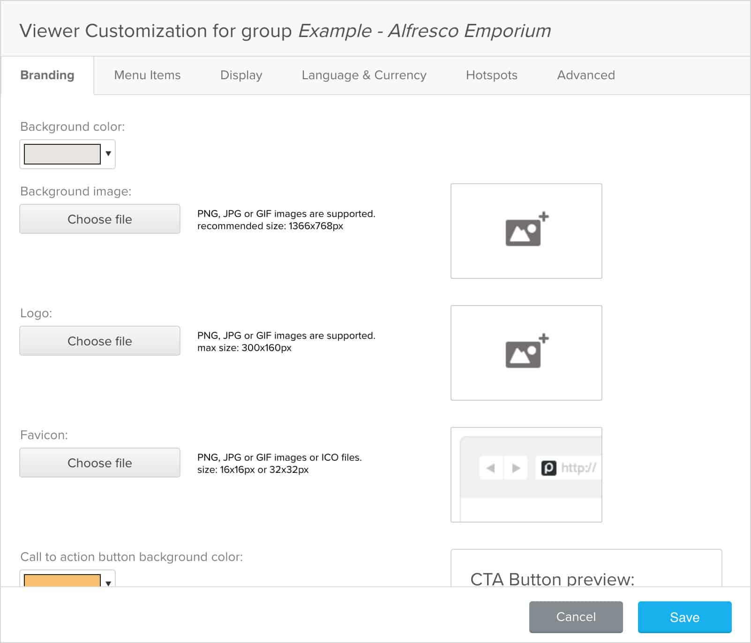This screenshot has height=643, width=751.
Task: Choose a file for the logo
Action: [x=99, y=341]
